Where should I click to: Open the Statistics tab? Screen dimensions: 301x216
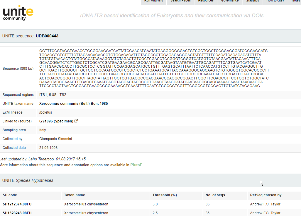point(252,1)
